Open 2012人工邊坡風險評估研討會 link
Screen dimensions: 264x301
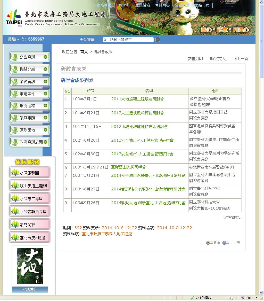[138, 113]
